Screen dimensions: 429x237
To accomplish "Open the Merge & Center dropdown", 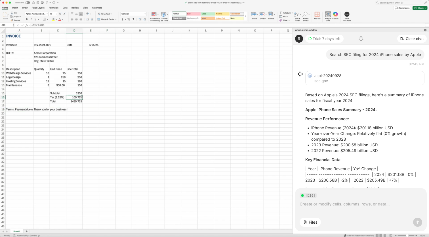I will click(116, 19).
